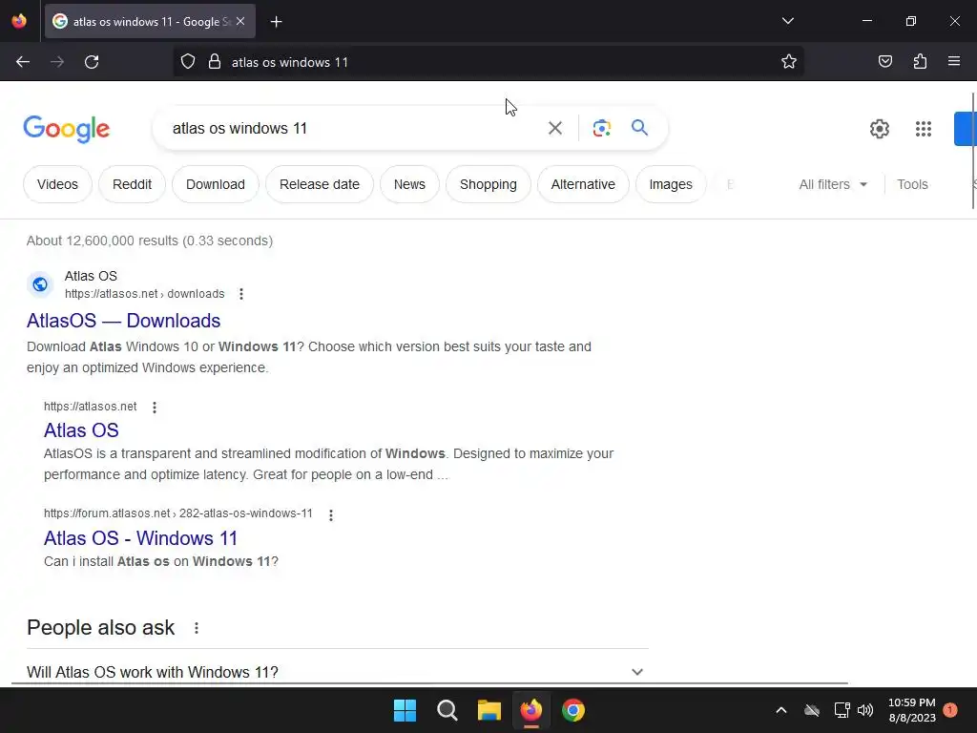Viewport: 977px width, 733px height.
Task: Click the magnifier search button in Google
Action: [639, 128]
